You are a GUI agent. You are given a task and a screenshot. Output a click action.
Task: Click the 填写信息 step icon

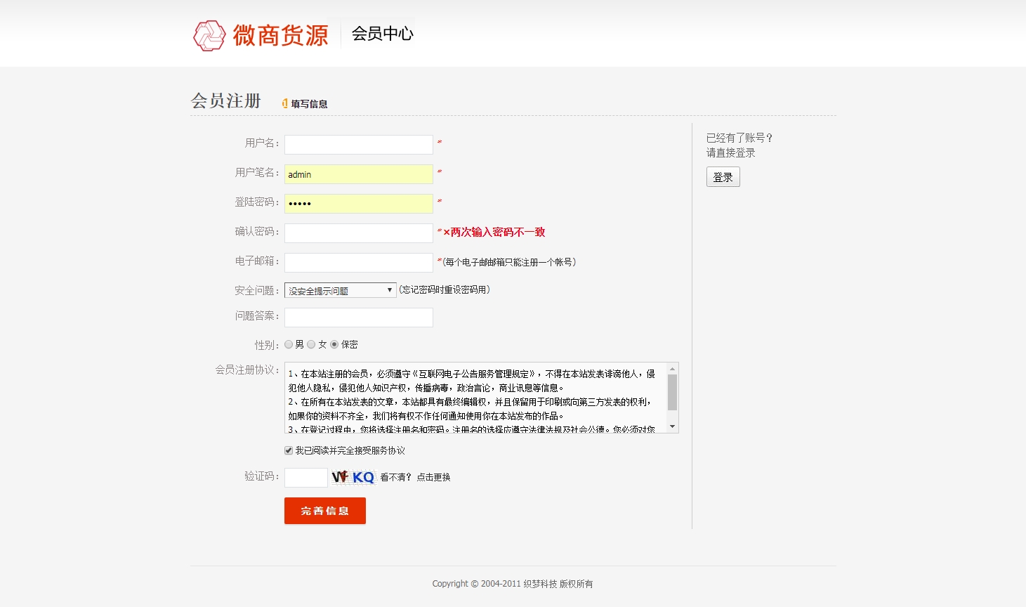pos(285,103)
